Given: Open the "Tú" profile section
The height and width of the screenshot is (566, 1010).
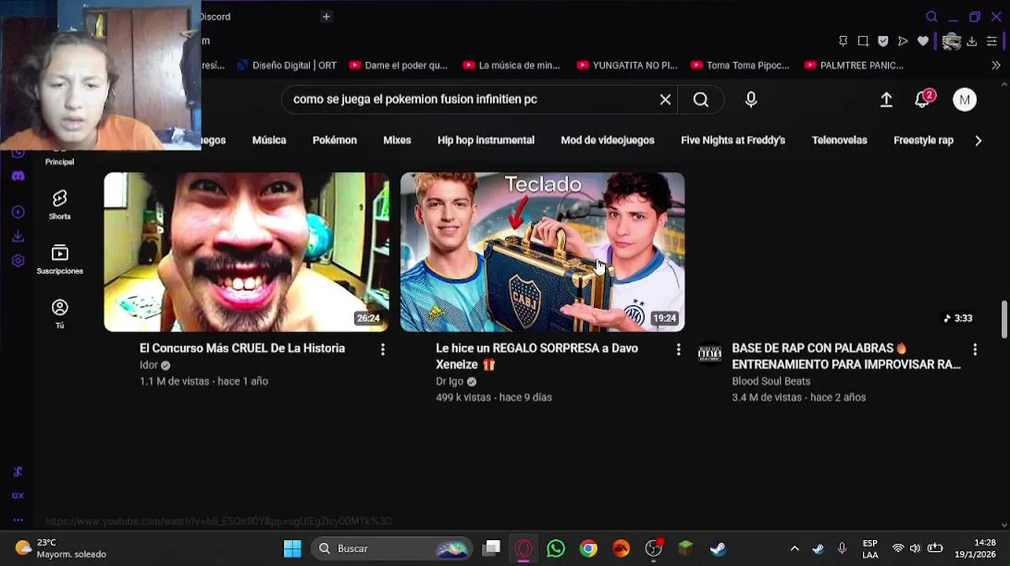Looking at the screenshot, I should 60,314.
